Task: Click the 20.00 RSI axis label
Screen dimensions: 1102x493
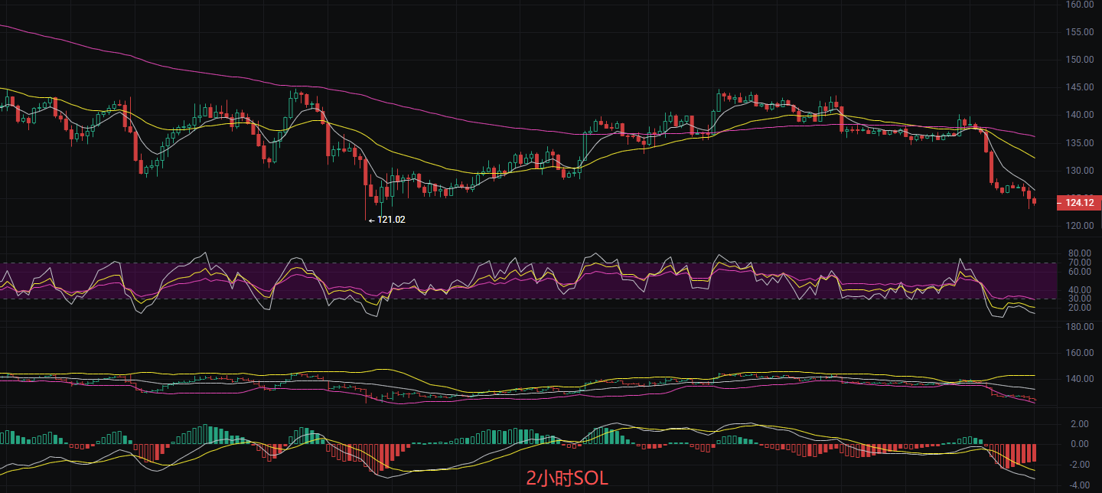Action: click(1080, 308)
